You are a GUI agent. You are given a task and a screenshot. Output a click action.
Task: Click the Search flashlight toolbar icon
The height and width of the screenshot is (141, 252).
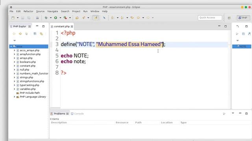[x=83, y=18]
